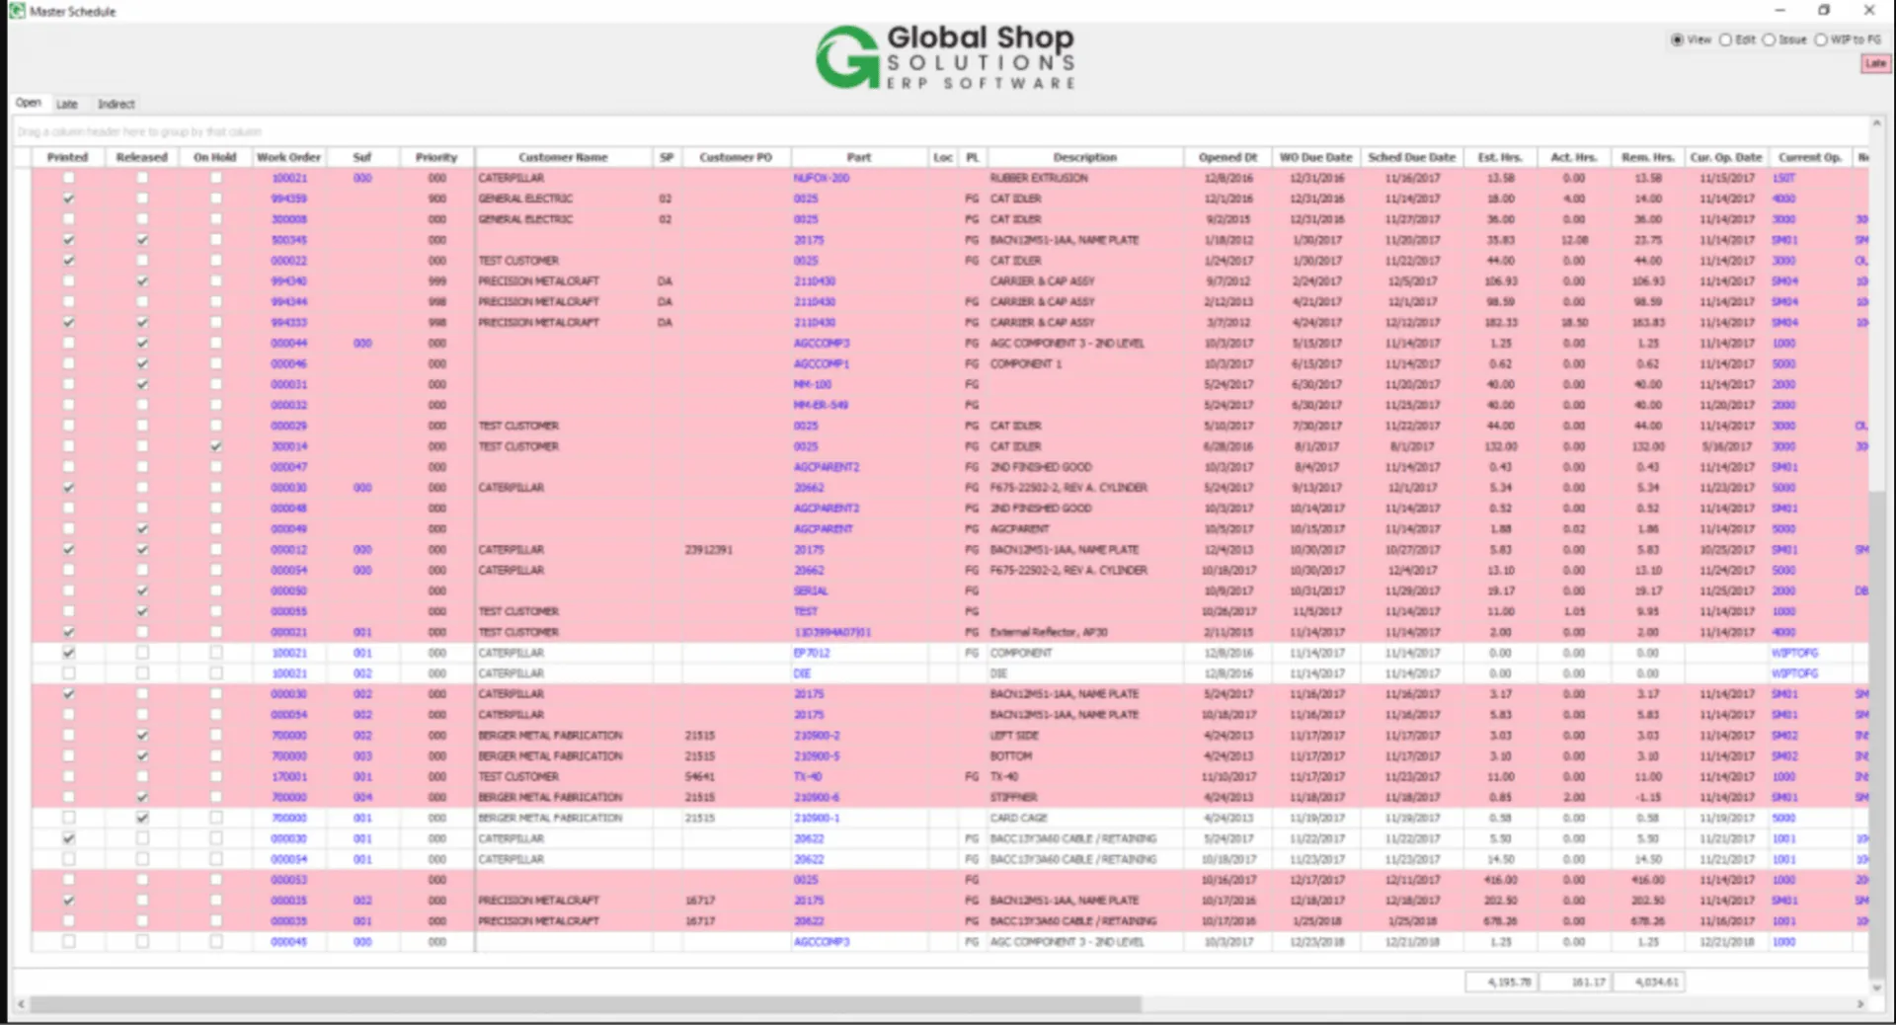Click the pink Late legend button
This screenshot has width=1896, height=1025.
pyautogui.click(x=1875, y=63)
